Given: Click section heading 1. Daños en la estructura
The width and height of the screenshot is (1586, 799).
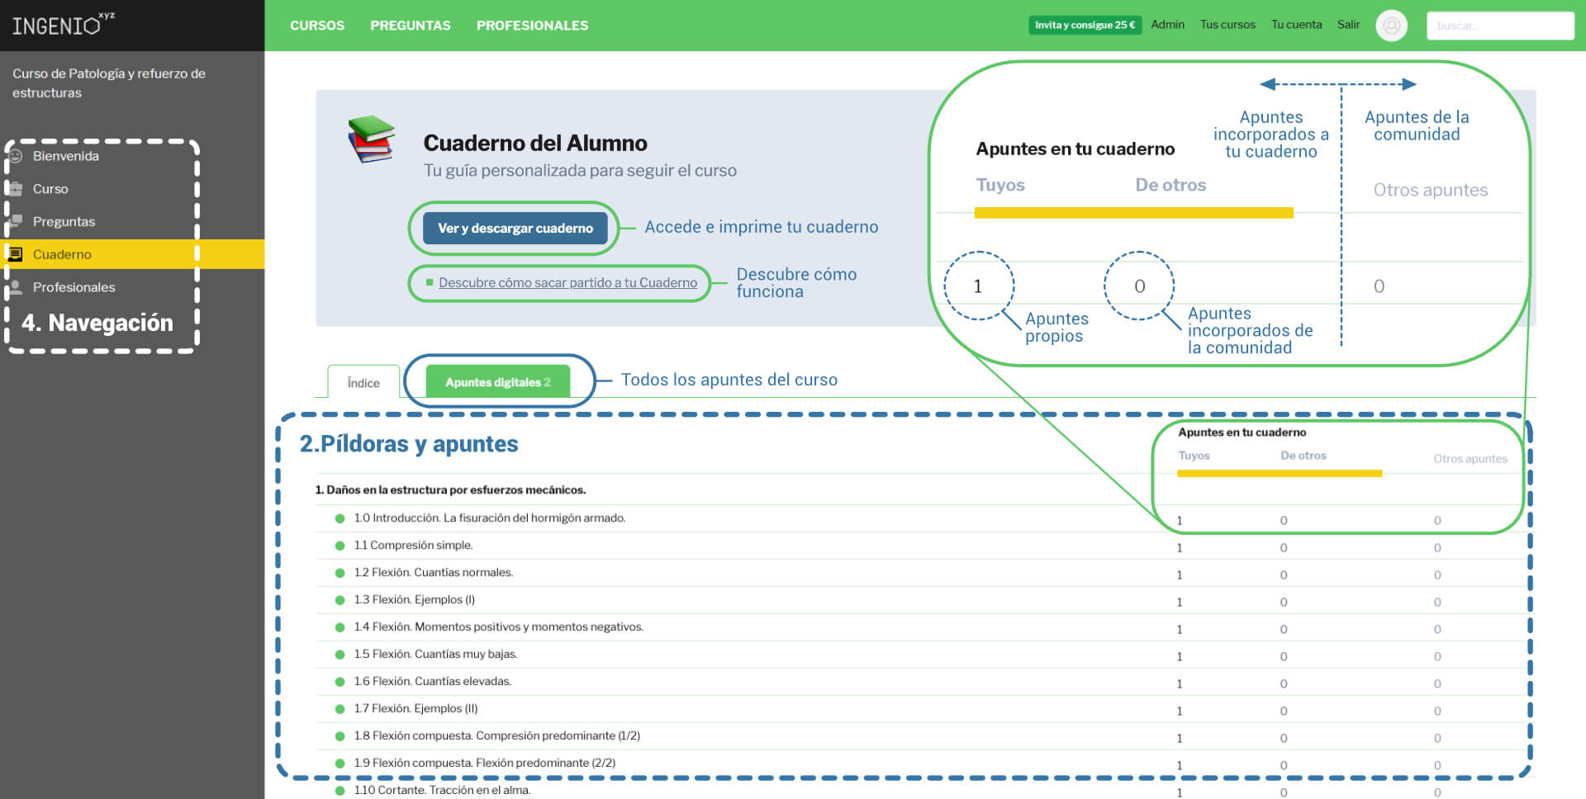Looking at the screenshot, I should tap(450, 490).
